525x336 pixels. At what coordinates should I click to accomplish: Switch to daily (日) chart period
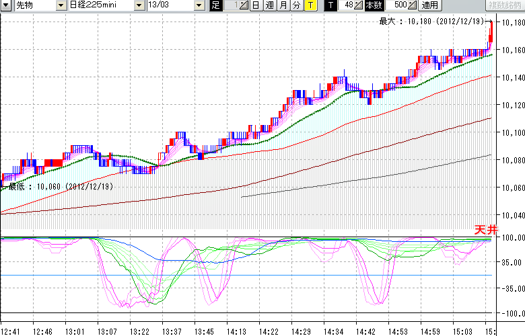(x=256, y=5)
